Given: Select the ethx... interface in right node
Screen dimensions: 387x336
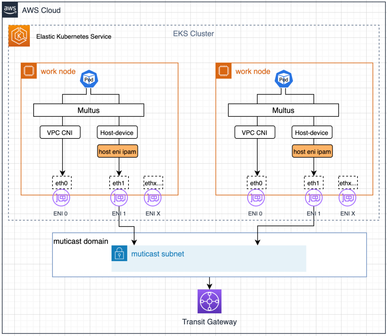Looking at the screenshot, I should [348, 183].
